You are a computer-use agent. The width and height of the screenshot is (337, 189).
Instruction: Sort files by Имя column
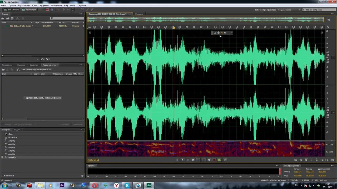click(16, 22)
